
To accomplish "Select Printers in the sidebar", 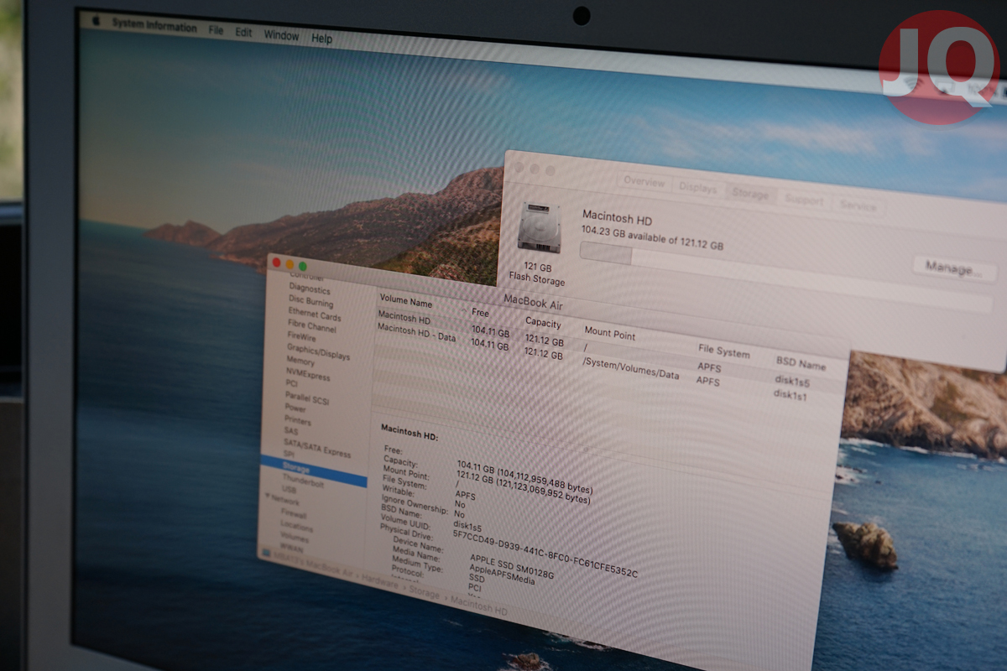I will pos(297,419).
